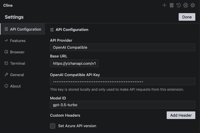Click the API Configuration heading sliders icon
200x133 pixels.
52,29
